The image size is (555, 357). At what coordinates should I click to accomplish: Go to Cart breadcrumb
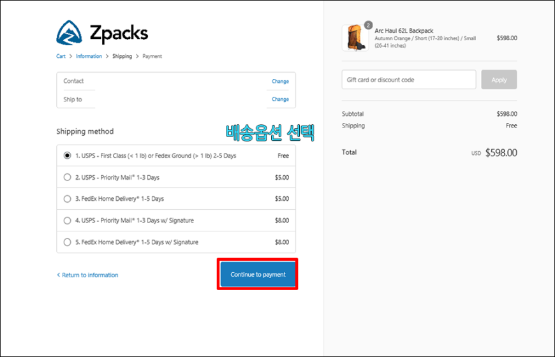[61, 56]
